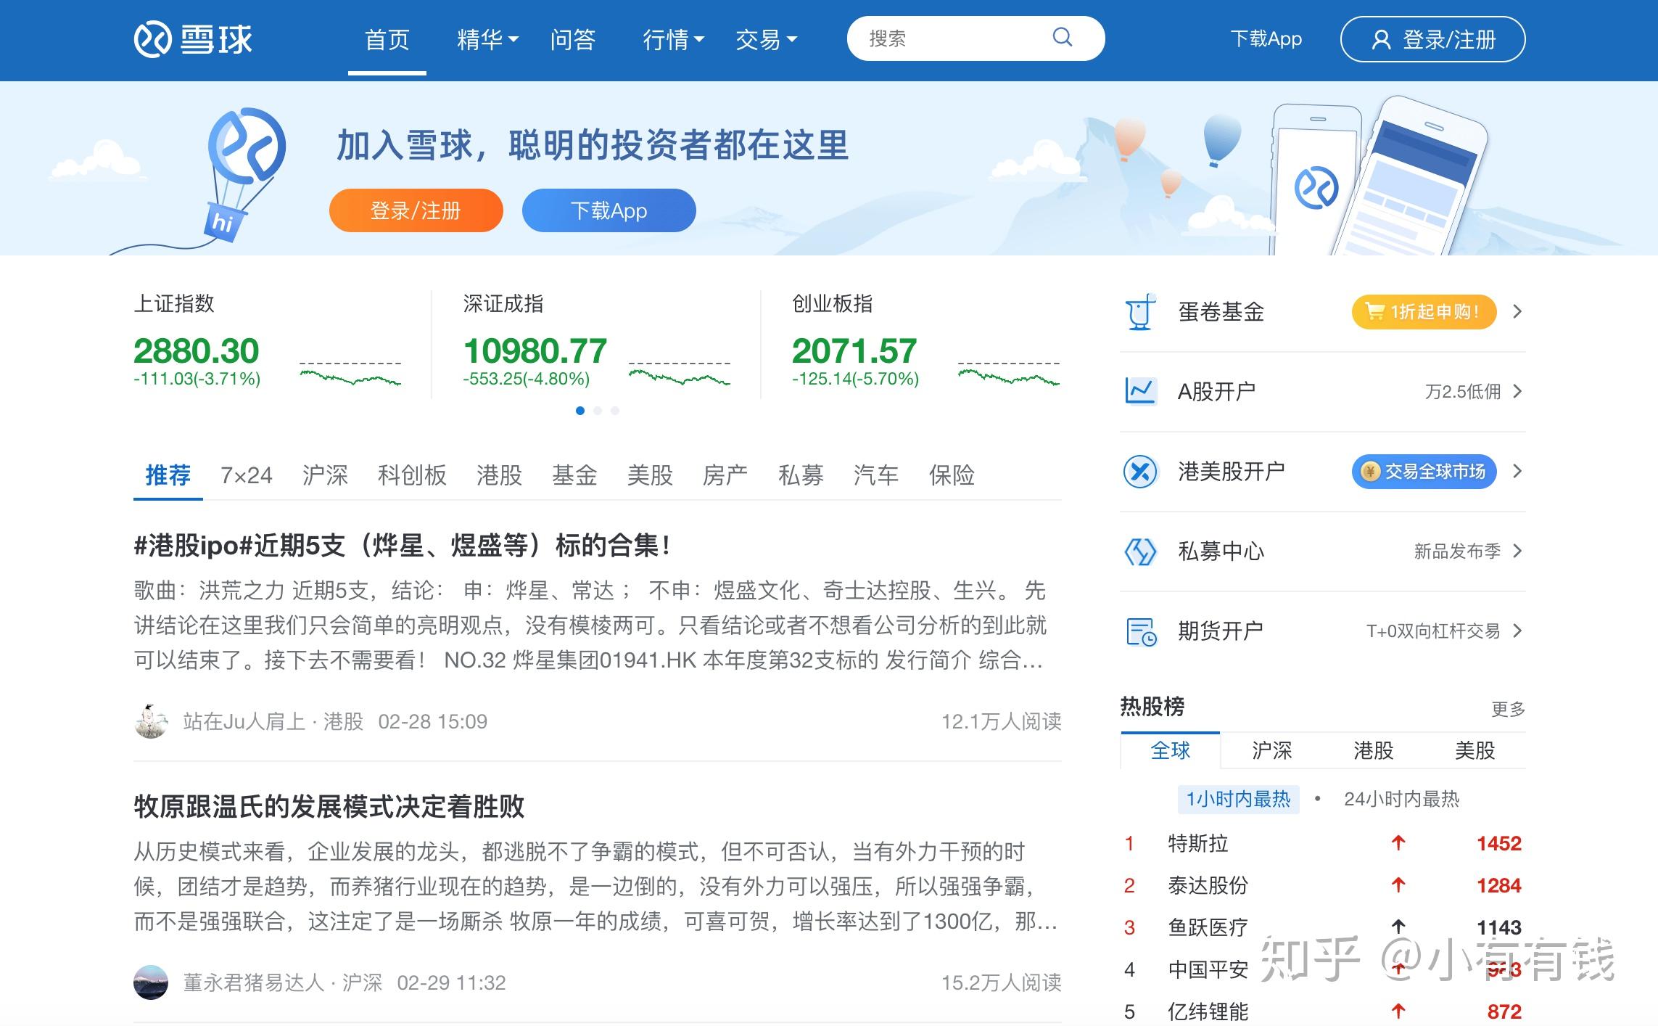The image size is (1658, 1026).
Task: Click the chevron on A股开户 row
Action: 1517,392
